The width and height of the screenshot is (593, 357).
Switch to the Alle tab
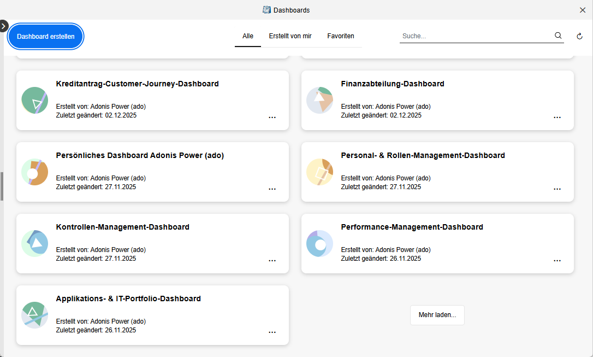pyautogui.click(x=248, y=36)
